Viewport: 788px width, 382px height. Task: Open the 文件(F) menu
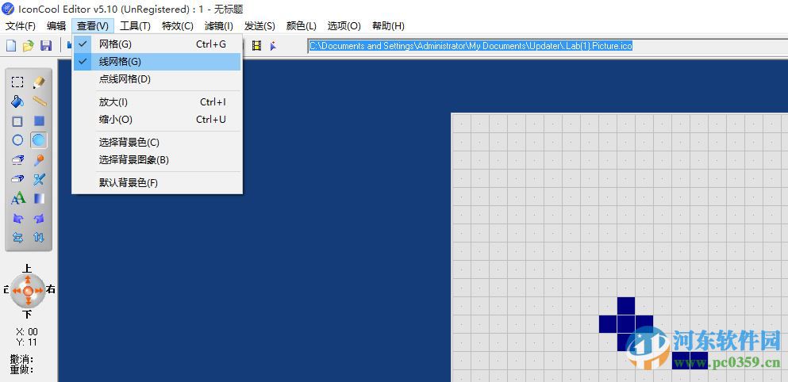pyautogui.click(x=21, y=25)
